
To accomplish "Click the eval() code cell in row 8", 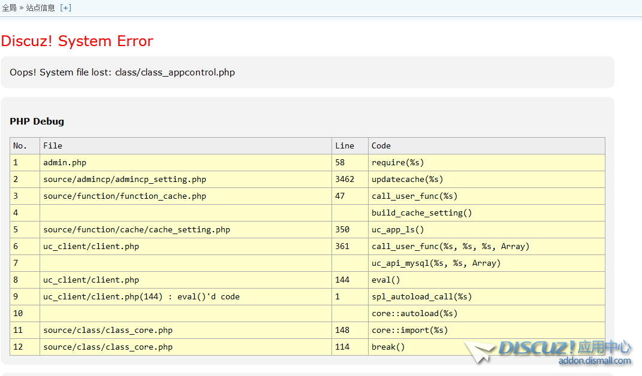I will (x=487, y=280).
